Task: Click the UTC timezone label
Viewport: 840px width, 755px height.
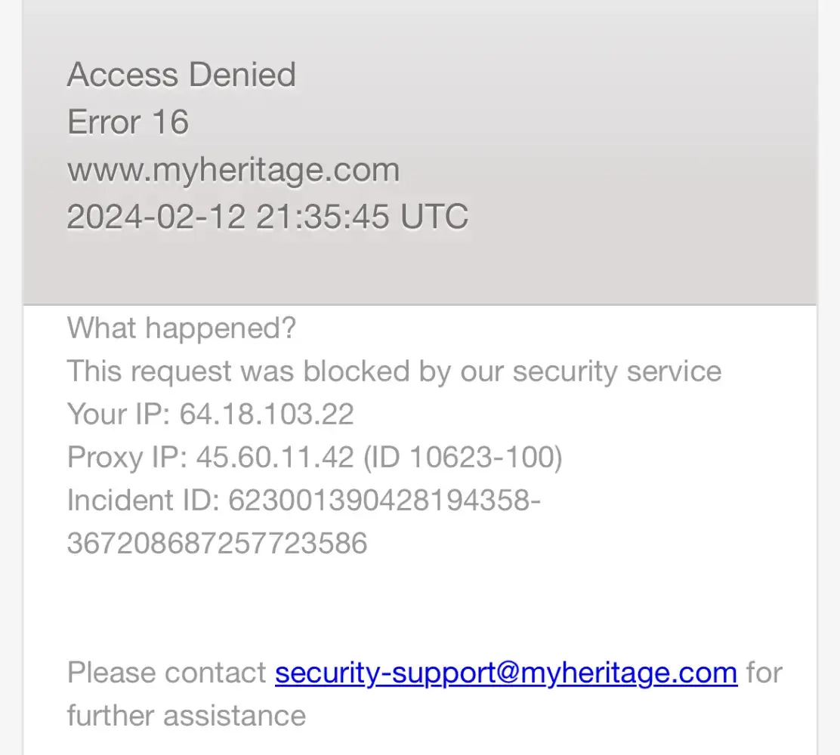Action: point(434,217)
